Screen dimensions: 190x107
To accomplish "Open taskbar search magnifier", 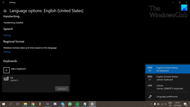I will coord(11,104).
